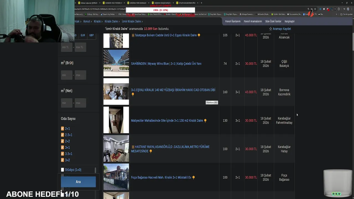Click İzmir Kiralık Daire breadcrumb link
The height and width of the screenshot is (199, 354).
pos(131,21)
